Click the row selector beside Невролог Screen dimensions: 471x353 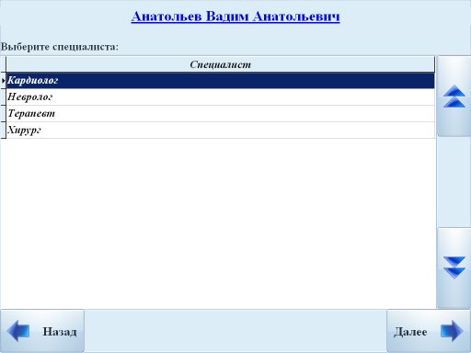(4, 97)
